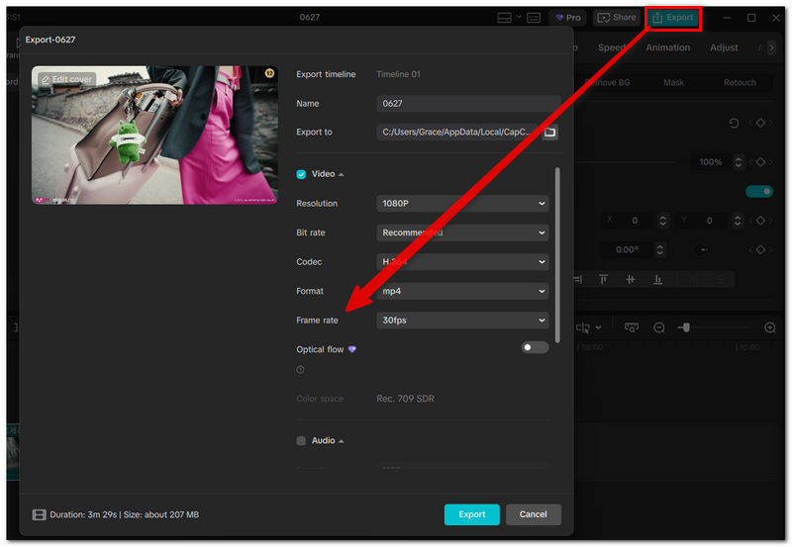Open the Remove BG sub-tab

[608, 83]
